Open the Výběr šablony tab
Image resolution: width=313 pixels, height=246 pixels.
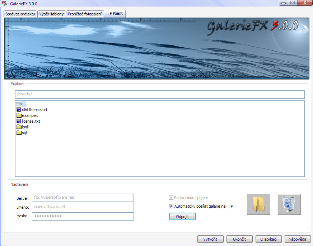coord(51,14)
